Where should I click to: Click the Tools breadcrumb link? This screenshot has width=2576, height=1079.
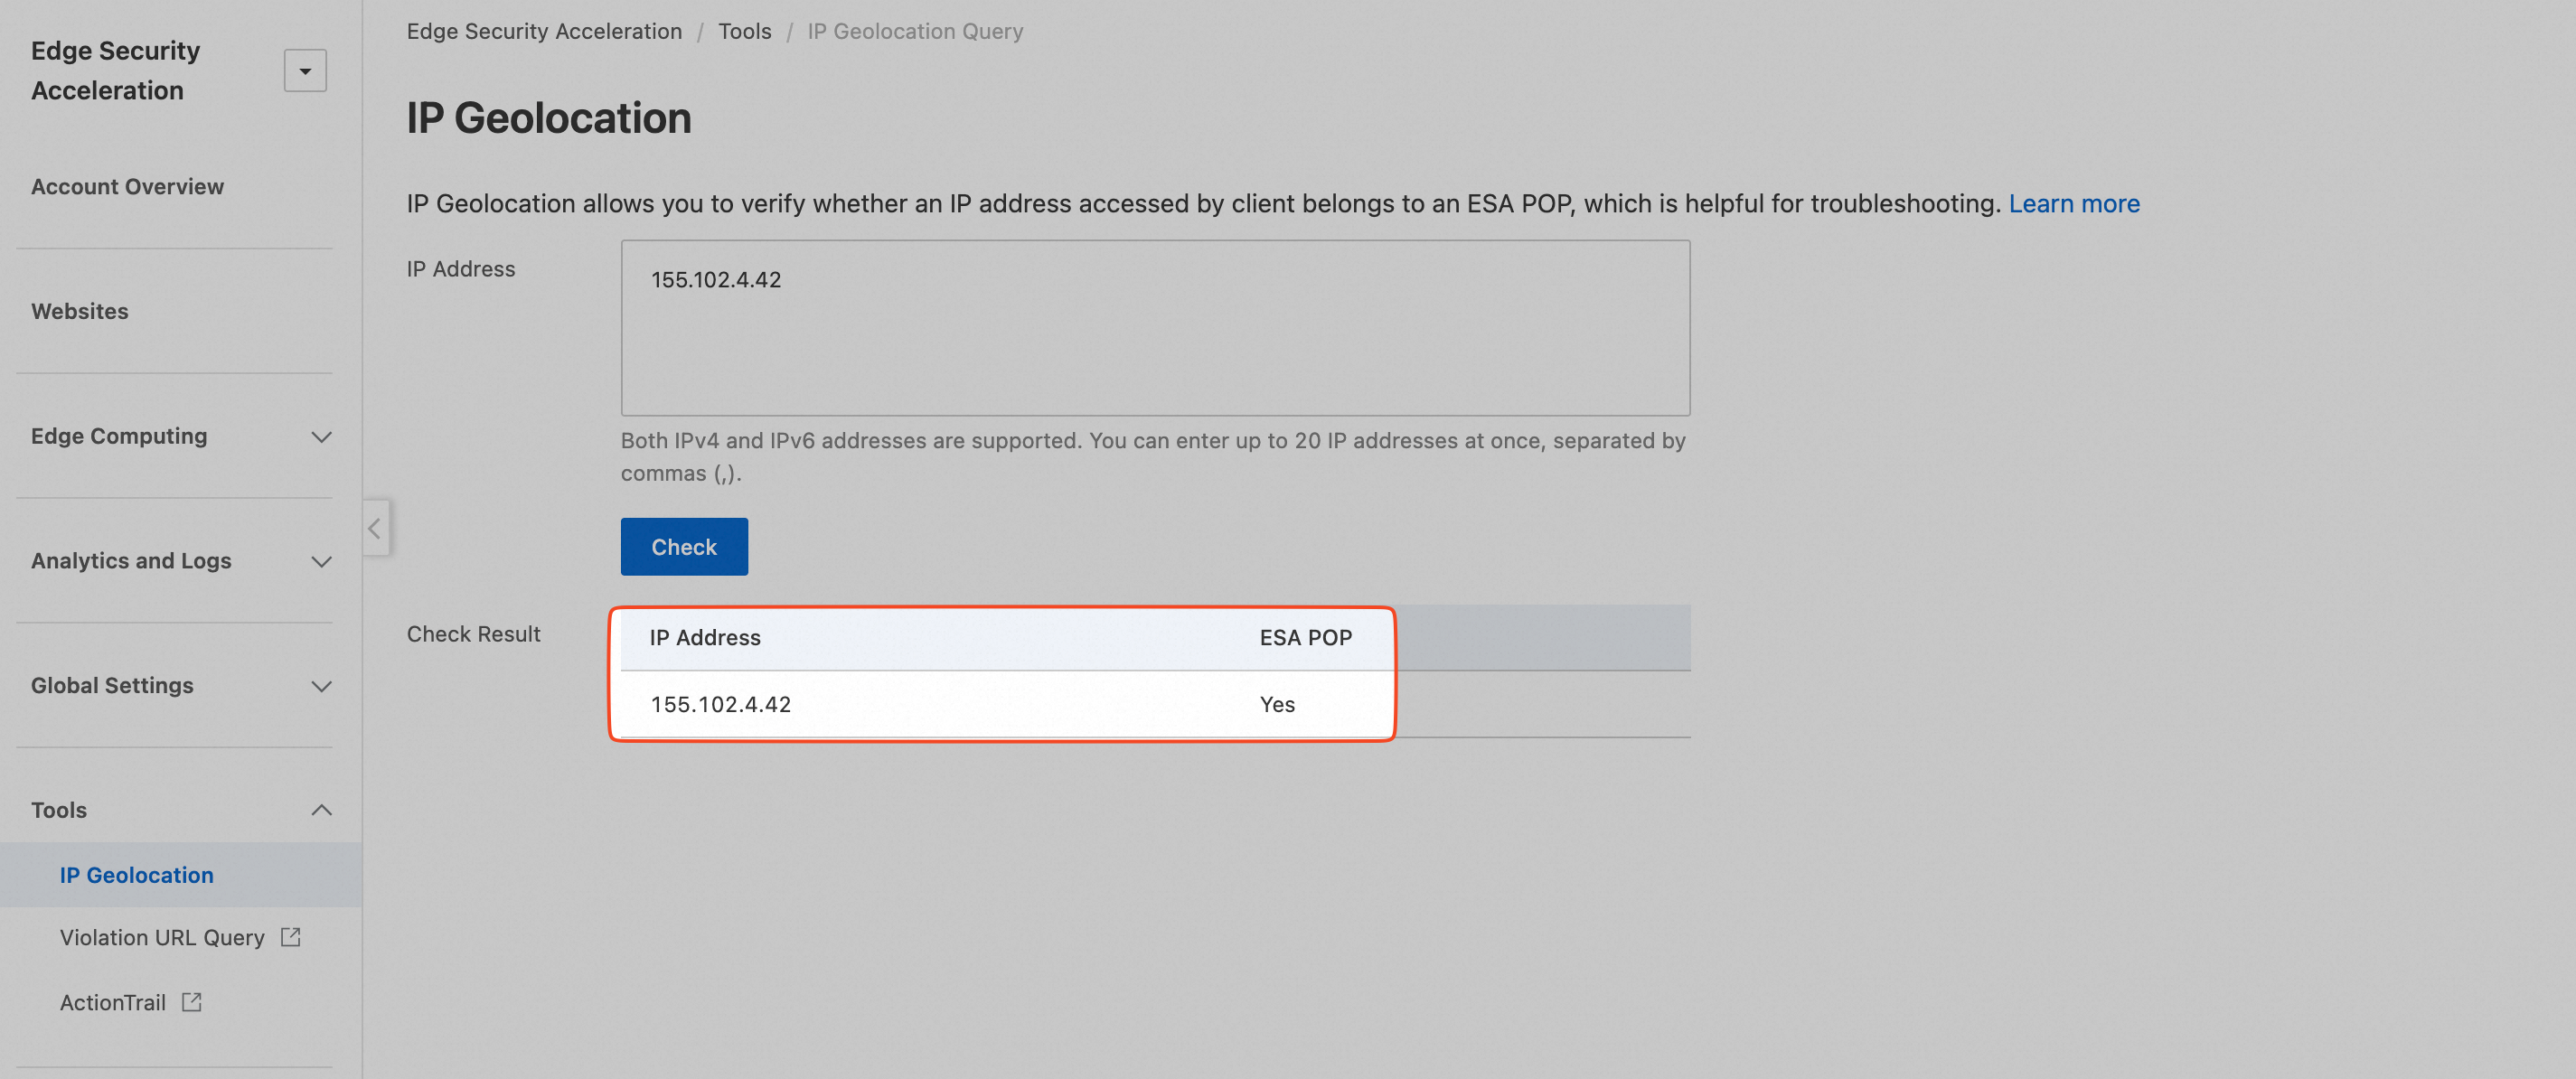point(744,32)
